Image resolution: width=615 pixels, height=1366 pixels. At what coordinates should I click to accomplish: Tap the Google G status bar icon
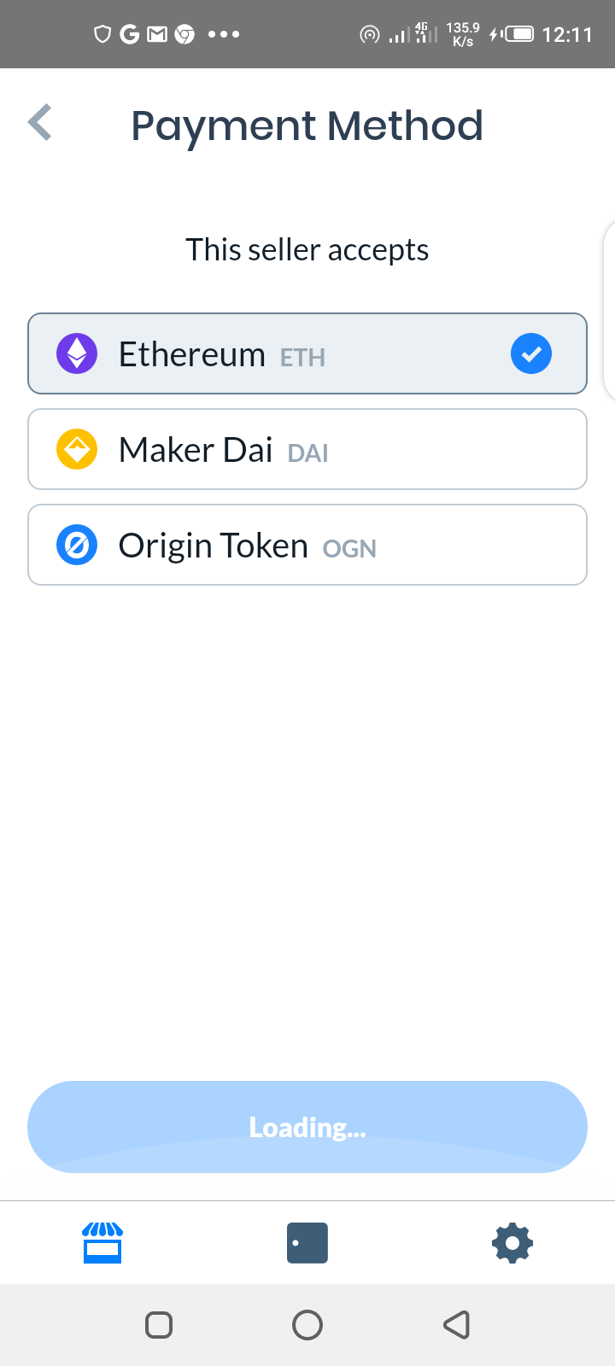(x=130, y=34)
